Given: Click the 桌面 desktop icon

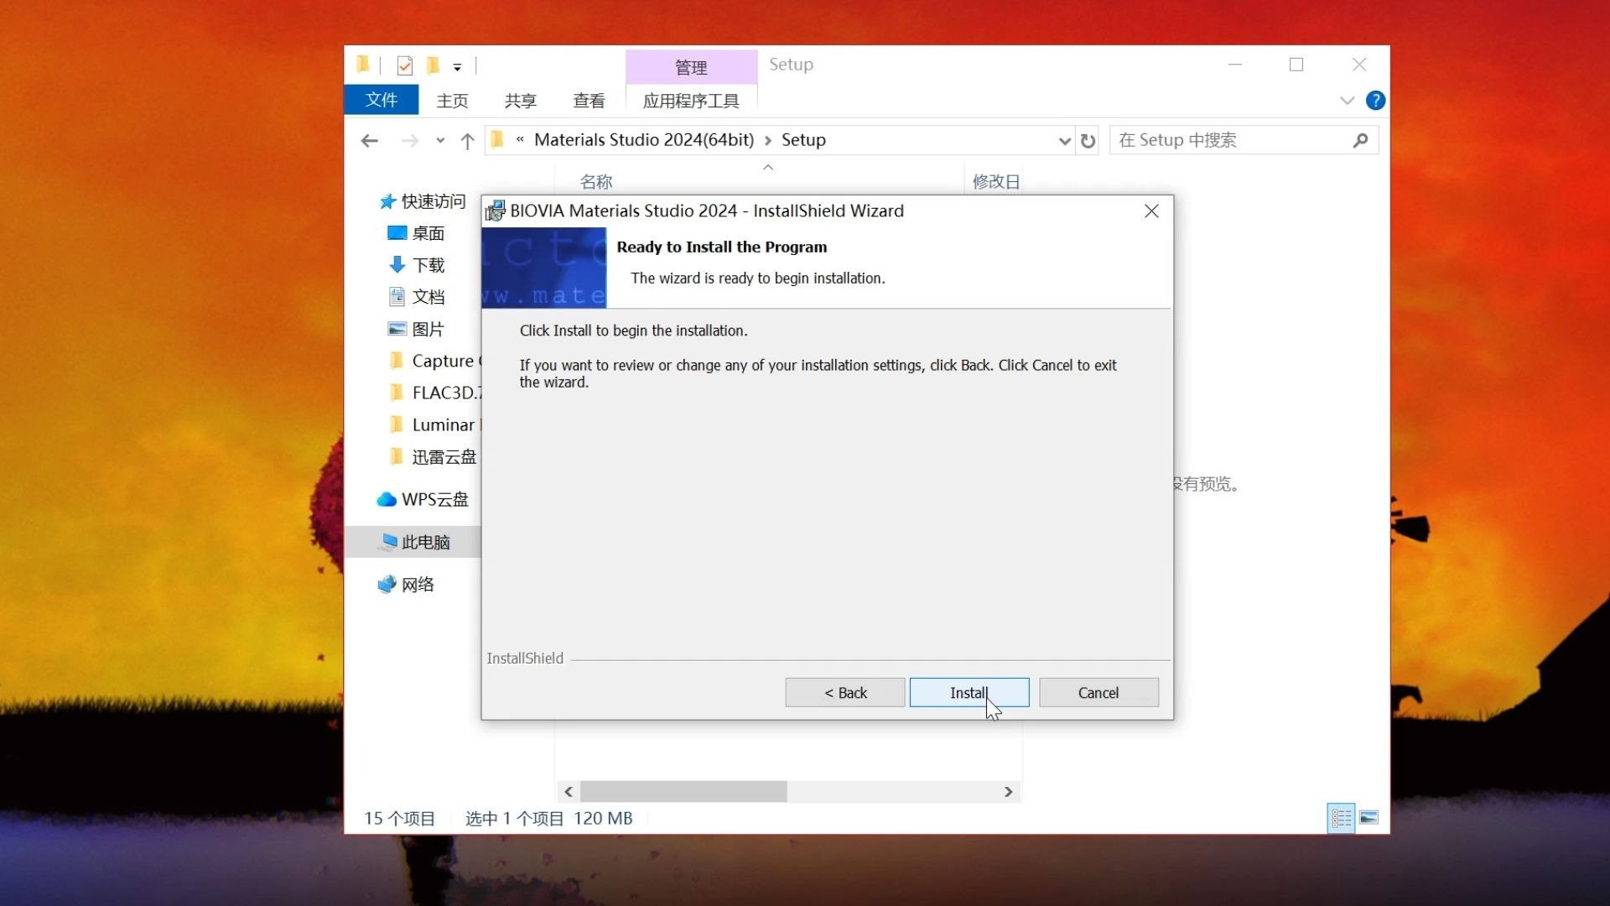Looking at the screenshot, I should (x=397, y=233).
